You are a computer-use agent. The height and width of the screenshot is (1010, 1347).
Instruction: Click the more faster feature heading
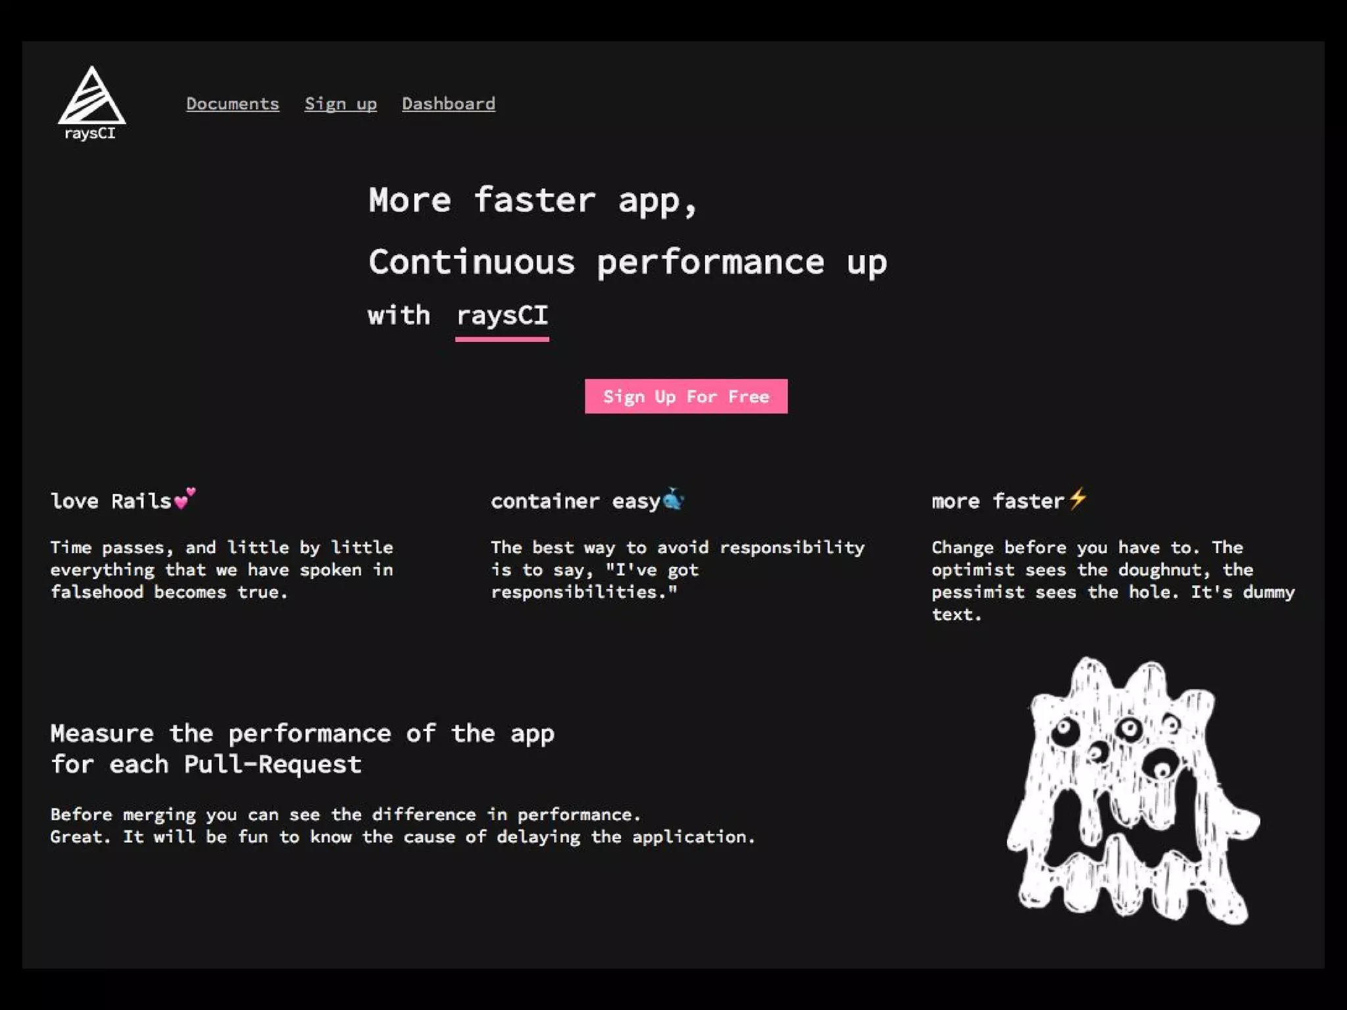[996, 502]
